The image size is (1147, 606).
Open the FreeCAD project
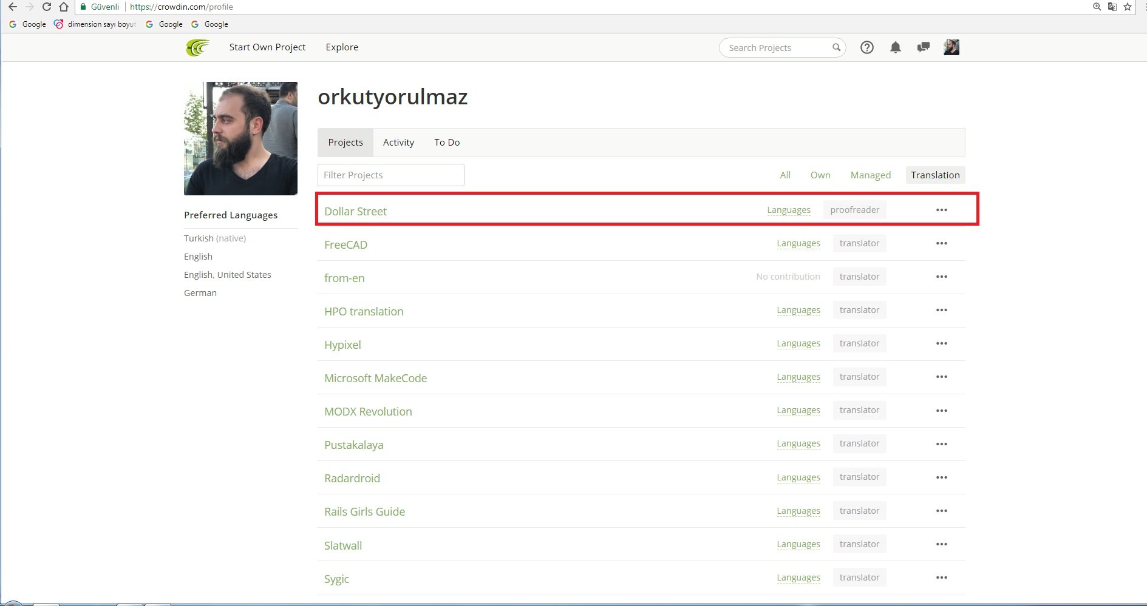(345, 244)
